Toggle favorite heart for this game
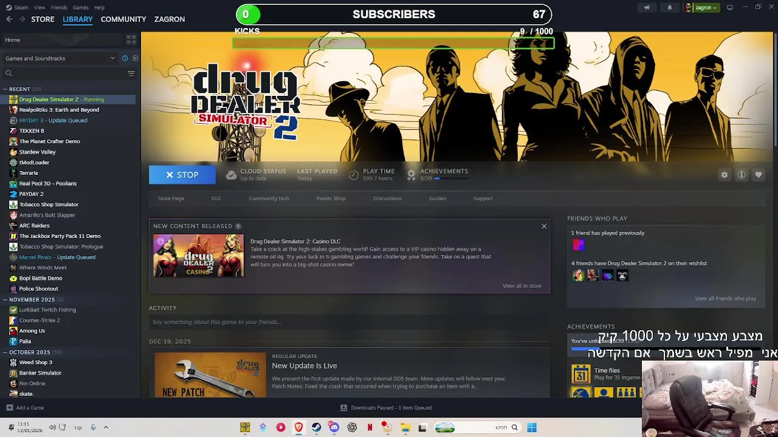Viewport: 778px width, 437px height. tap(759, 175)
